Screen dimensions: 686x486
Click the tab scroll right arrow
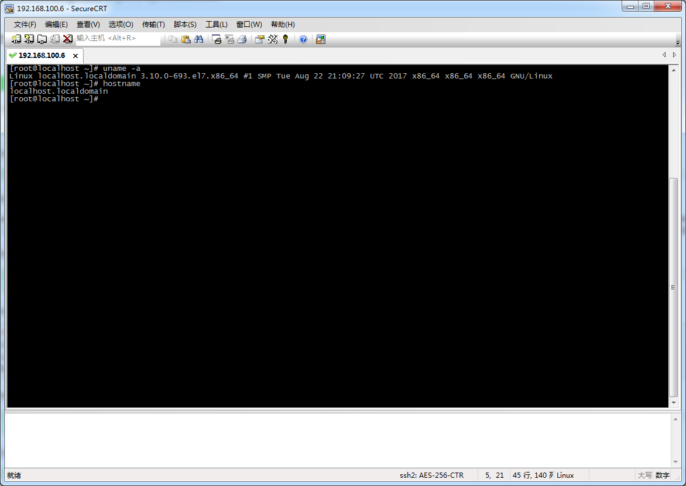674,54
